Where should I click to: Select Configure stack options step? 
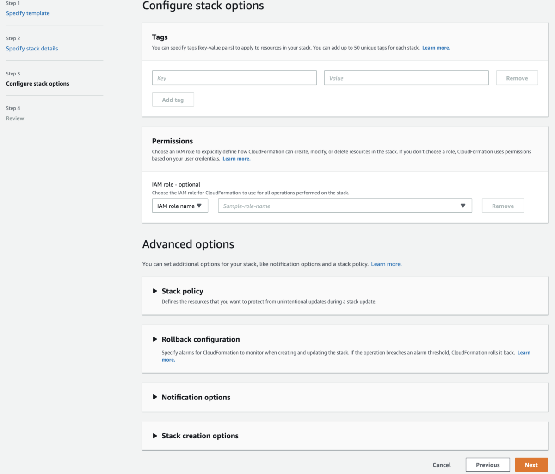(37, 84)
